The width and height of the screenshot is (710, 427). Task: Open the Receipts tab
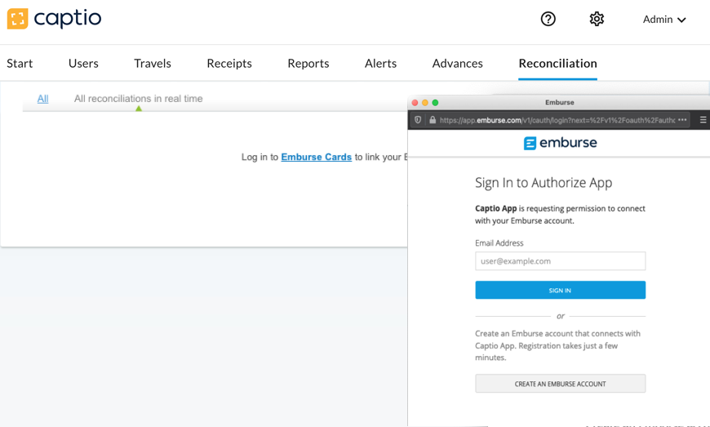pos(229,63)
